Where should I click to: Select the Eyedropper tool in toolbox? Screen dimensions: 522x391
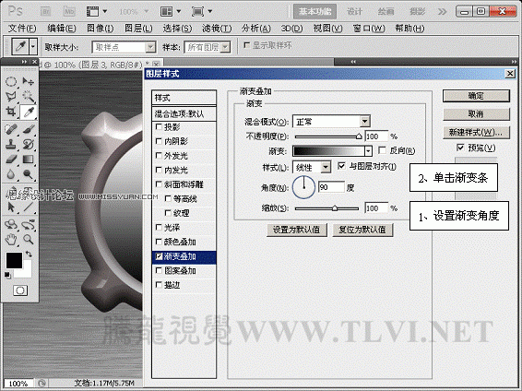point(29,112)
